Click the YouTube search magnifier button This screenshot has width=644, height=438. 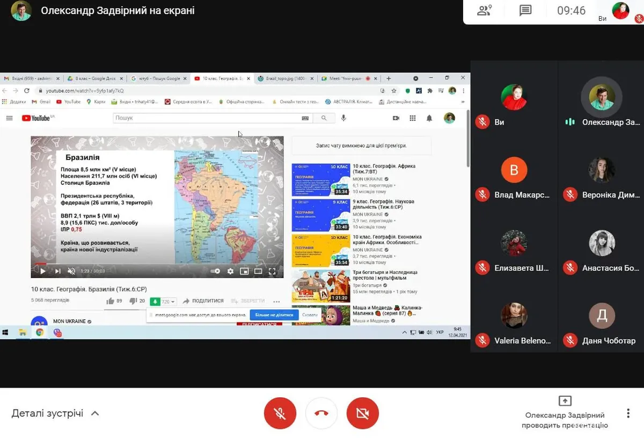click(x=324, y=118)
